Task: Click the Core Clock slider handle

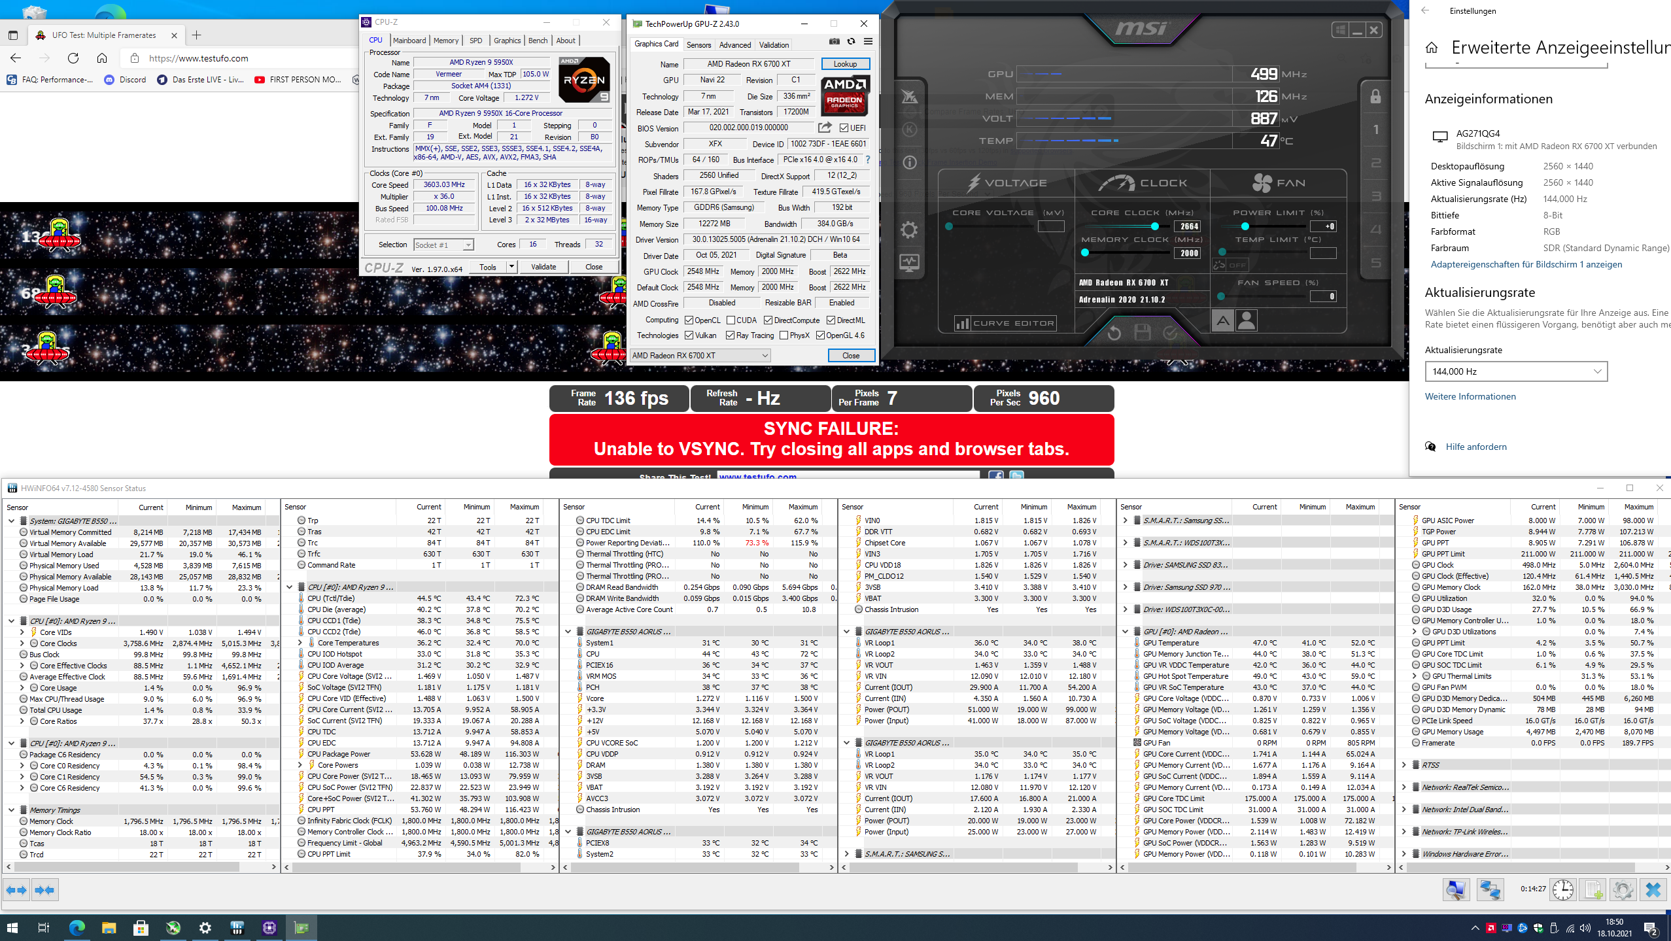Action: (1155, 226)
